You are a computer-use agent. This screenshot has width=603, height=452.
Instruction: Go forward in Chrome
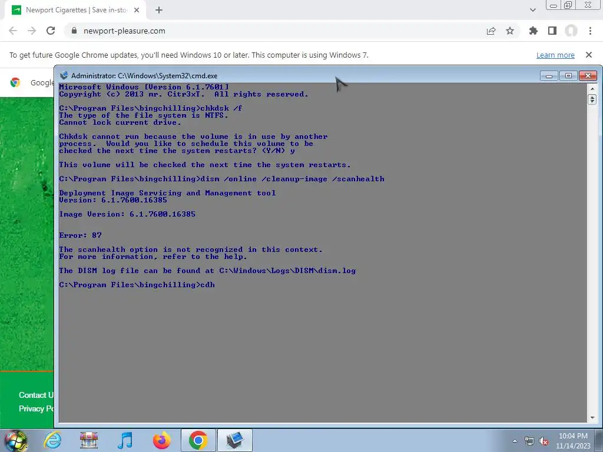[32, 31]
